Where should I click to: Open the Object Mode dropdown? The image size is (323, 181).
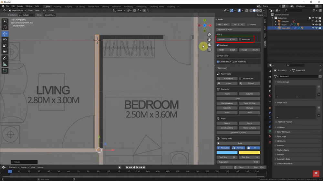(x=17, y=11)
